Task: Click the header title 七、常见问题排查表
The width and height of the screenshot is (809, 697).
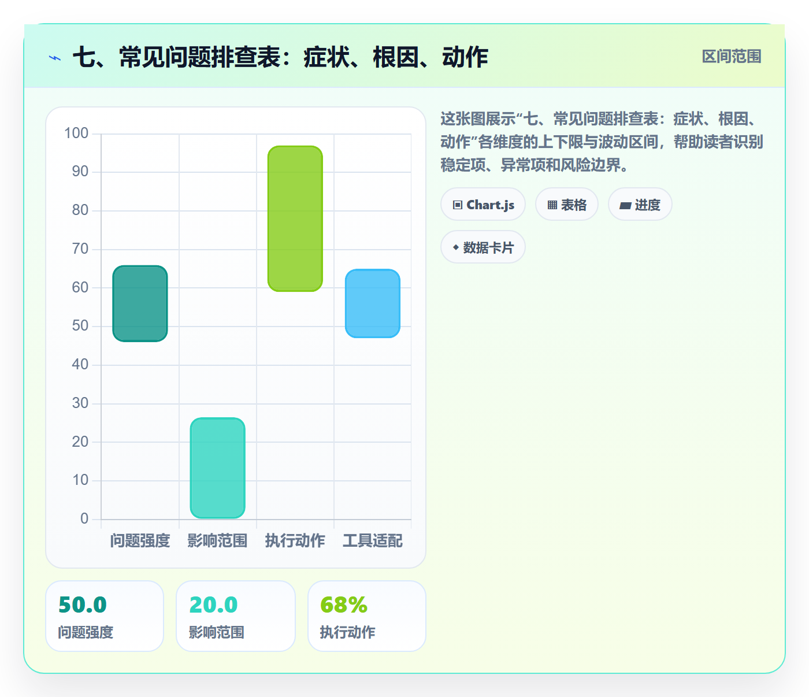Action: tap(281, 58)
